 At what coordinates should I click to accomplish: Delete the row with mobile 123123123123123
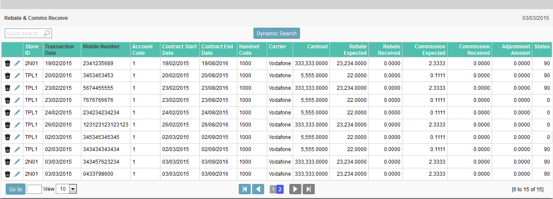point(7,125)
